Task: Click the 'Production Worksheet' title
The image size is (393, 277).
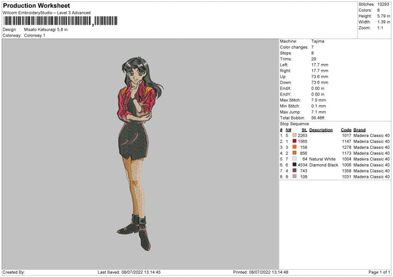Action: click(36, 5)
